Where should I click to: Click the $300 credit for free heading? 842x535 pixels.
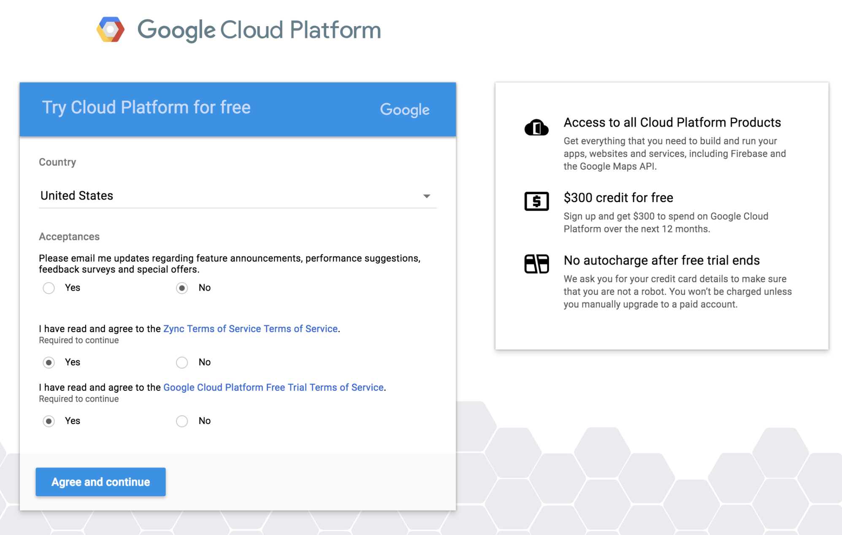pos(618,197)
